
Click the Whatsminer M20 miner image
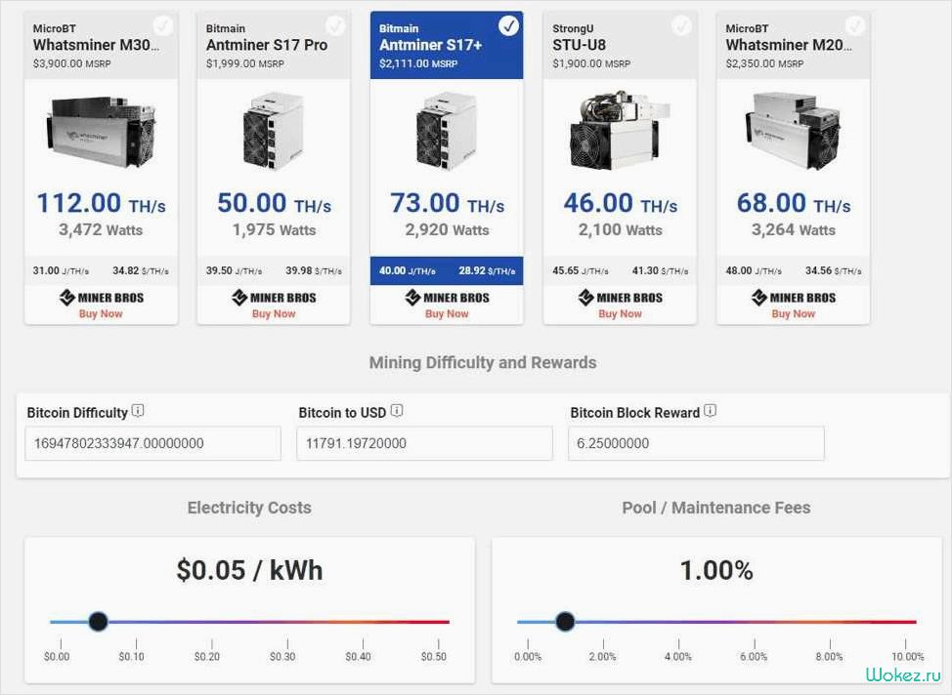[793, 131]
